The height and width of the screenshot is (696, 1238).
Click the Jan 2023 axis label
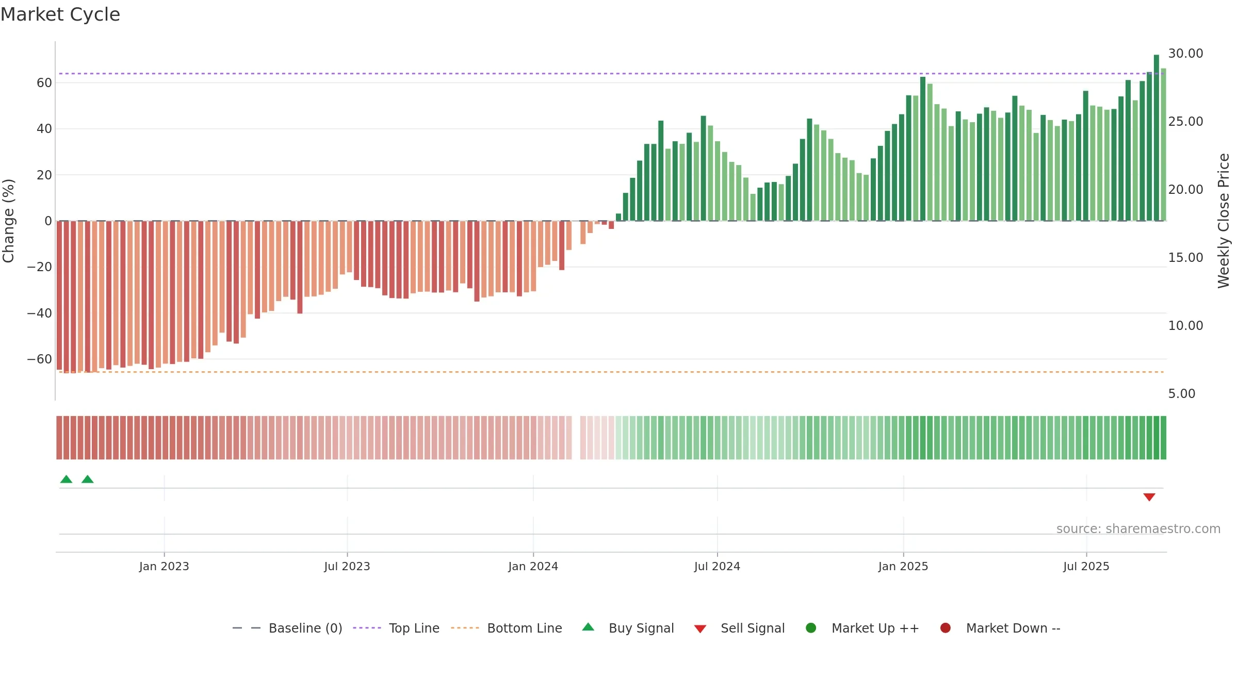[164, 567]
